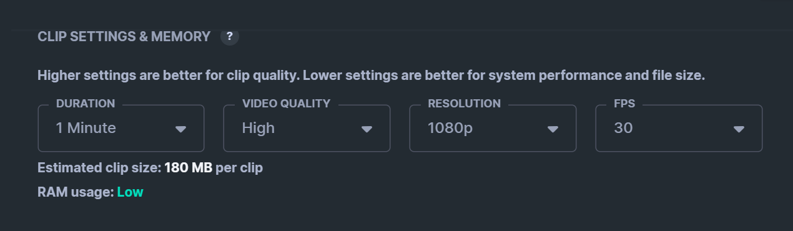Click the Higher settings description sentence
793x231 pixels.
click(x=371, y=76)
